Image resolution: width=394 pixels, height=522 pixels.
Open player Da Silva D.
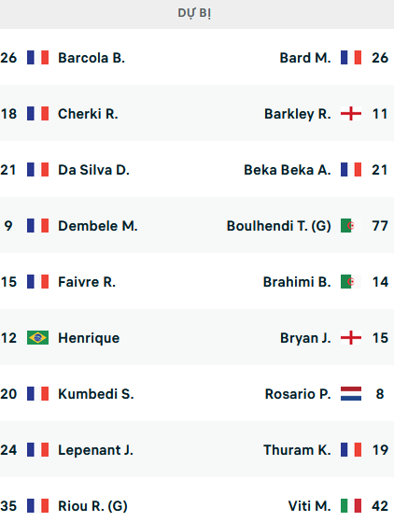(x=93, y=170)
